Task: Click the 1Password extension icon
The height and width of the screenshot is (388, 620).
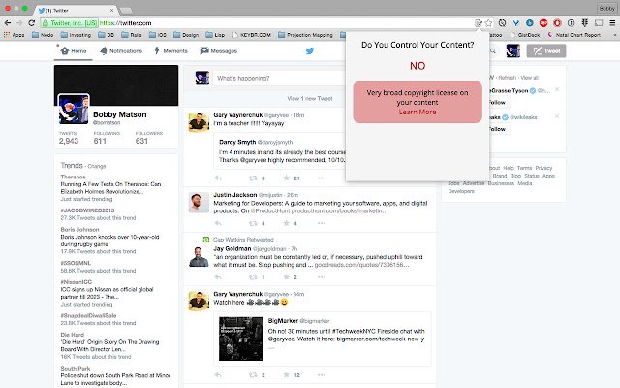Action: 571,23
